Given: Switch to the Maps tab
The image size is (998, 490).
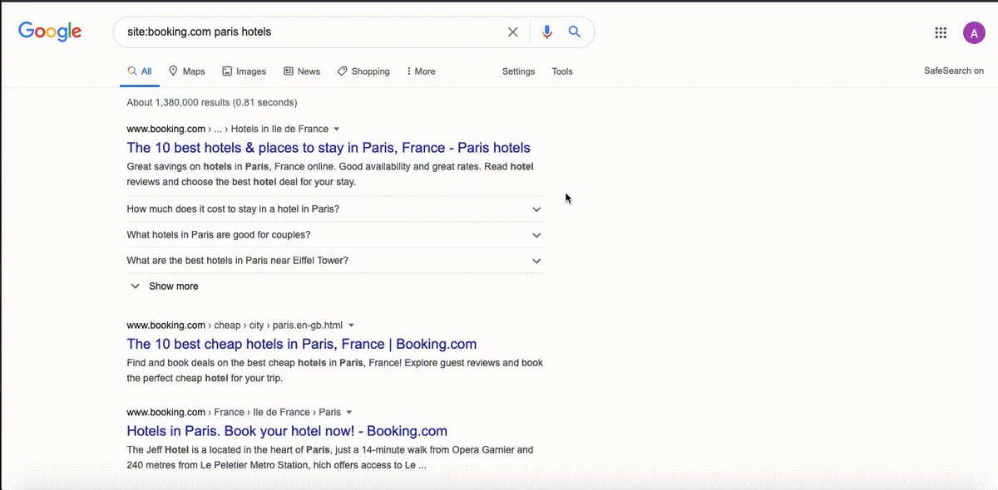Looking at the screenshot, I should coord(186,71).
